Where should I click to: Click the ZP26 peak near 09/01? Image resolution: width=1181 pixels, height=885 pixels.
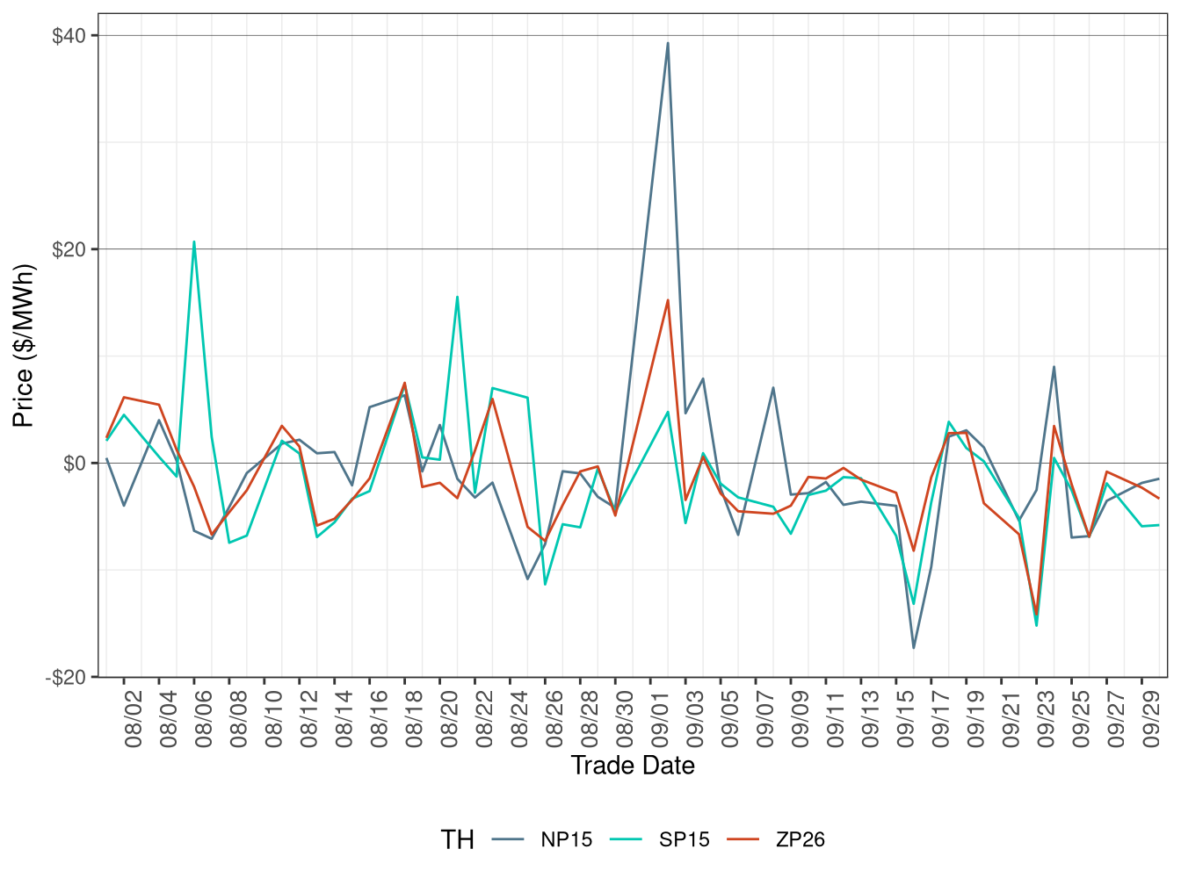click(669, 301)
